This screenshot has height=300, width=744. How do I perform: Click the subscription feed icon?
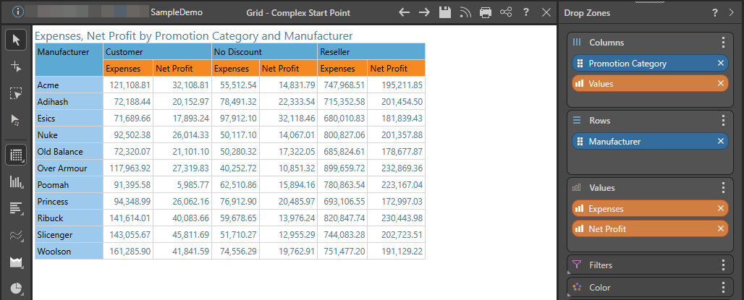click(465, 12)
